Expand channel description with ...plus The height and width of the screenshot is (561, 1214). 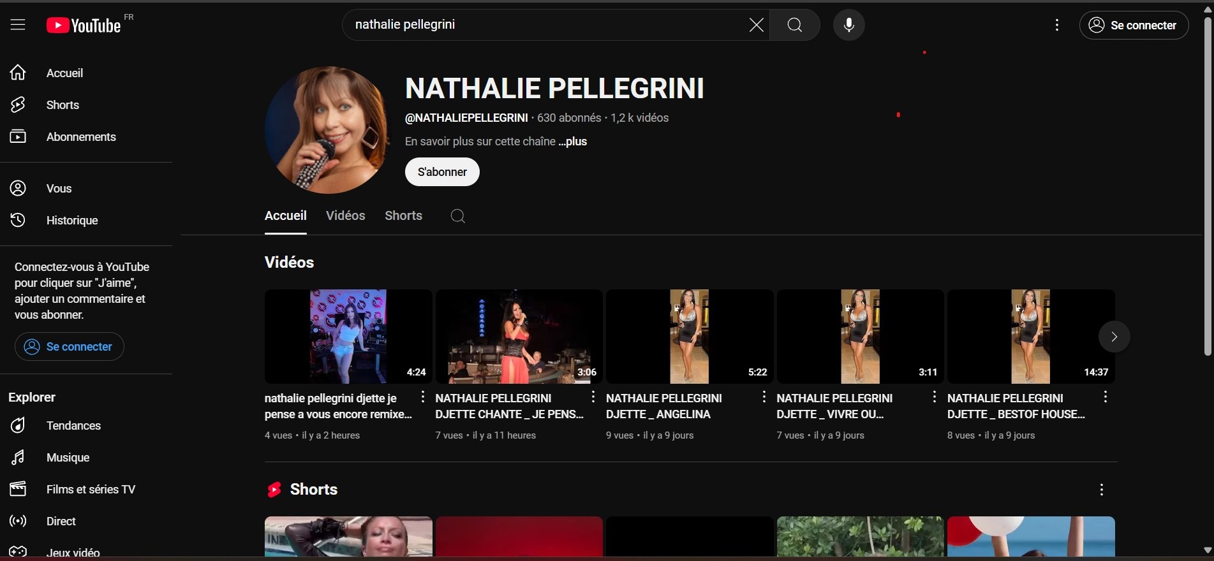[x=573, y=142]
